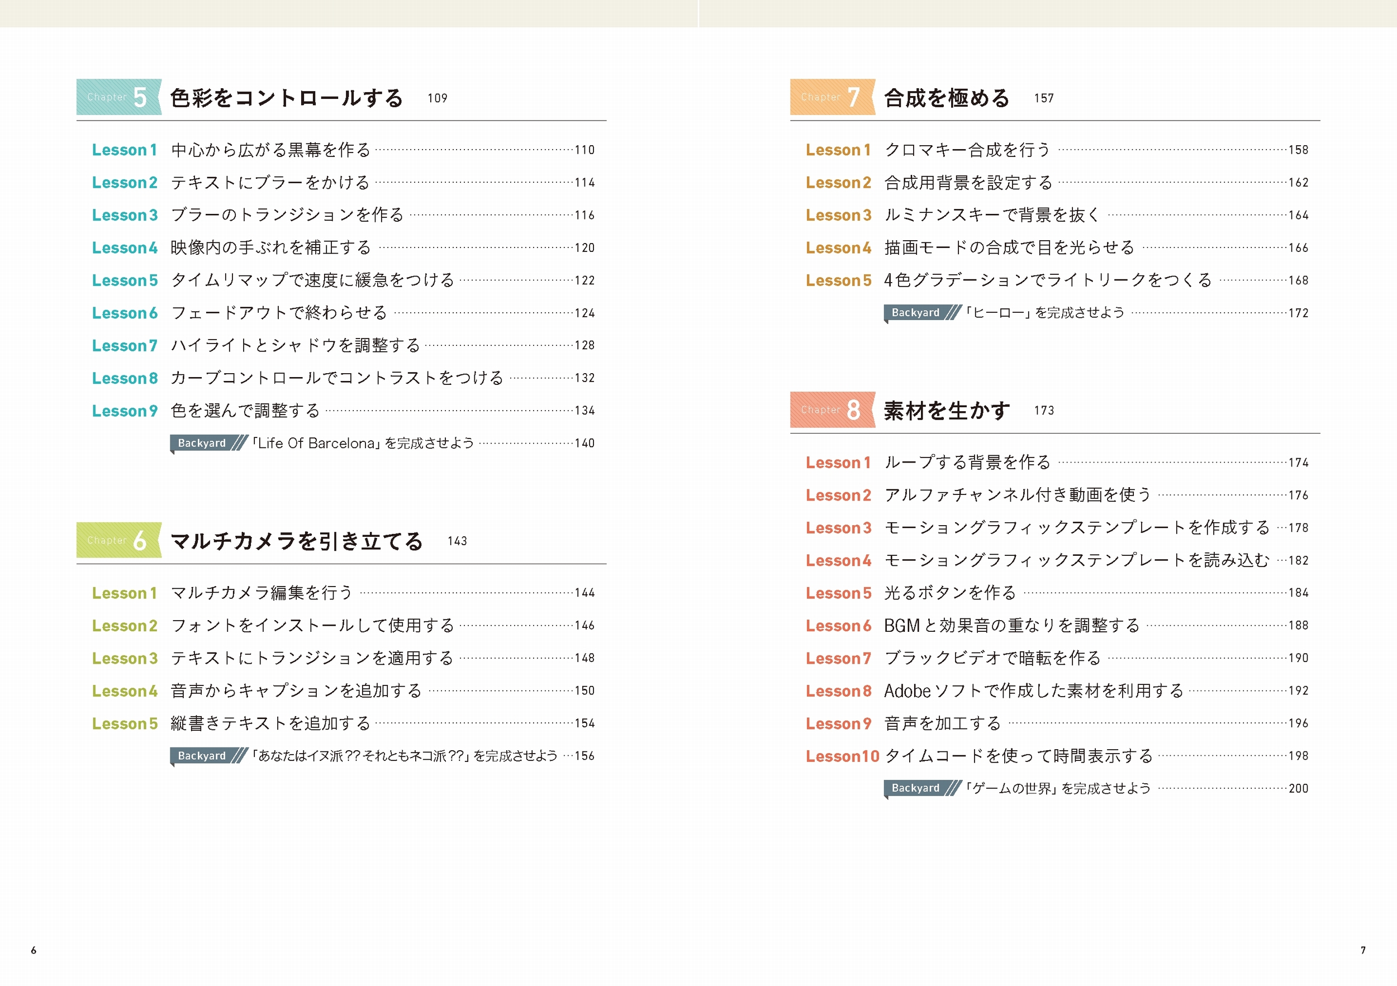This screenshot has width=1397, height=986.
Task: Click the Chapter 6 green badge
Action: (x=118, y=540)
